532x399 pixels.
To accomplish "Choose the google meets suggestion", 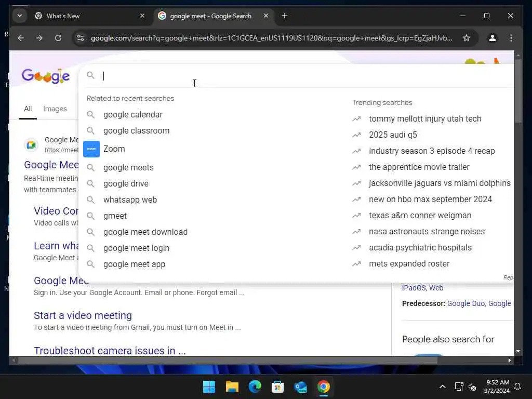I will tap(128, 168).
